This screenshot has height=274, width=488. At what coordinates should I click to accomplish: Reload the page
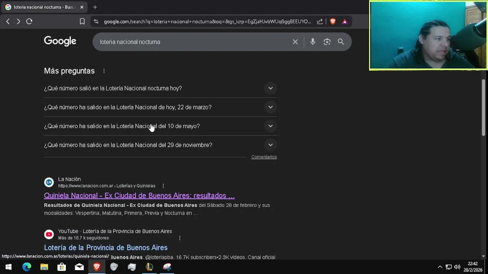pyautogui.click(x=29, y=22)
